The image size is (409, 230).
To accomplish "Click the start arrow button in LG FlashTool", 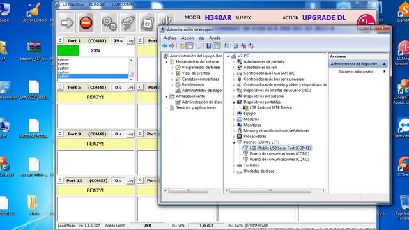I will point(67,23).
